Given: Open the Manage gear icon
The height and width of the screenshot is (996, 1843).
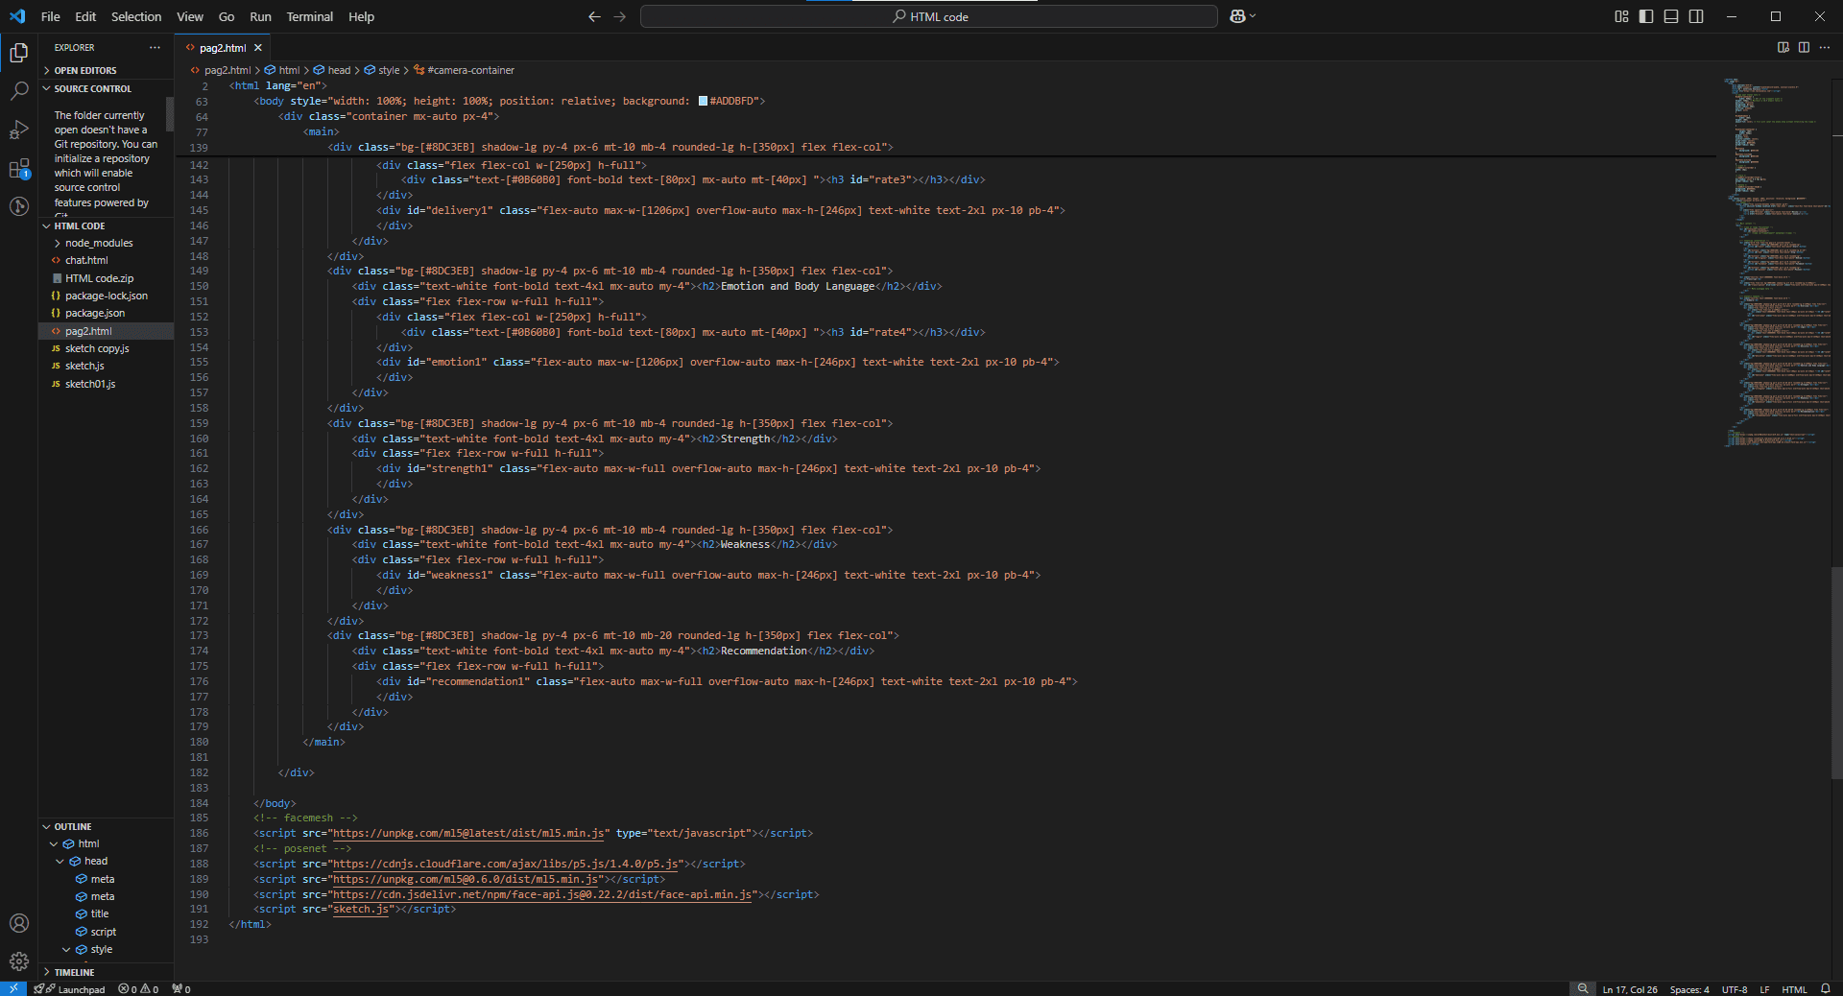Looking at the screenshot, I should [x=18, y=961].
